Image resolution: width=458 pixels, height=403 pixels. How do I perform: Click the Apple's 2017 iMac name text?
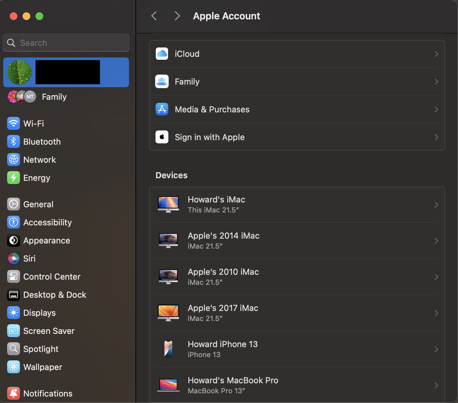click(x=223, y=308)
